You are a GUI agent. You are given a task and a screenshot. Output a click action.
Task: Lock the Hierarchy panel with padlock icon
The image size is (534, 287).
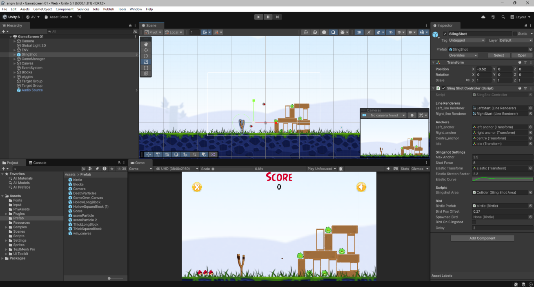click(130, 25)
